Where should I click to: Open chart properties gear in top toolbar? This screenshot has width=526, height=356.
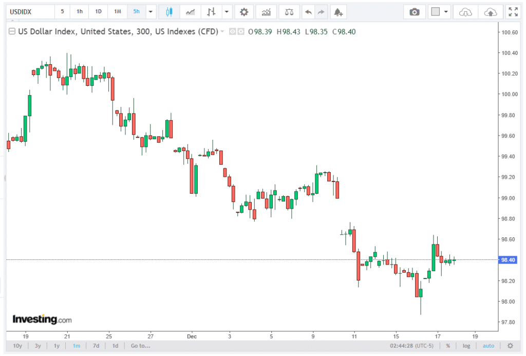pos(244,11)
